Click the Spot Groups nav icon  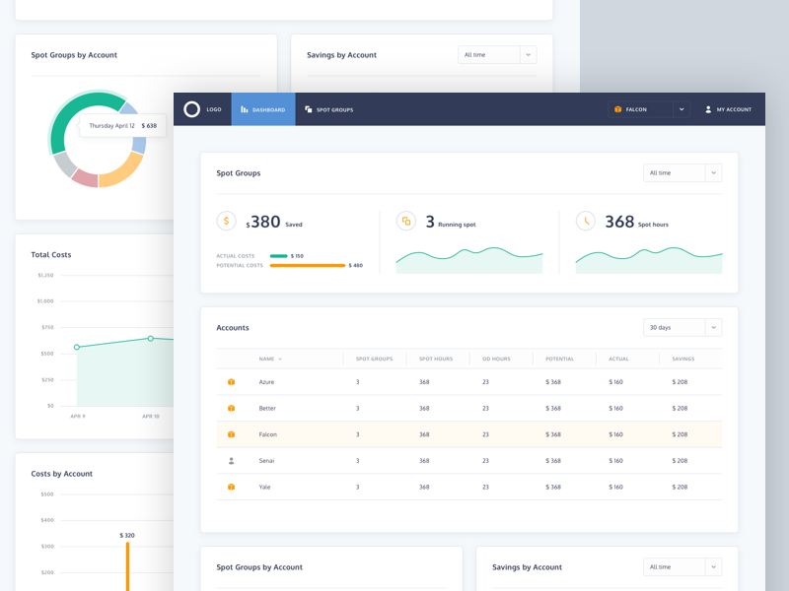tap(308, 109)
